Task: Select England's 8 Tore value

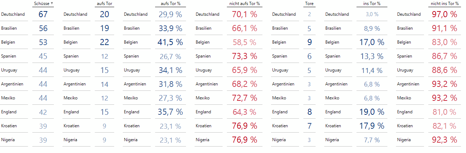Action: [x=309, y=112]
